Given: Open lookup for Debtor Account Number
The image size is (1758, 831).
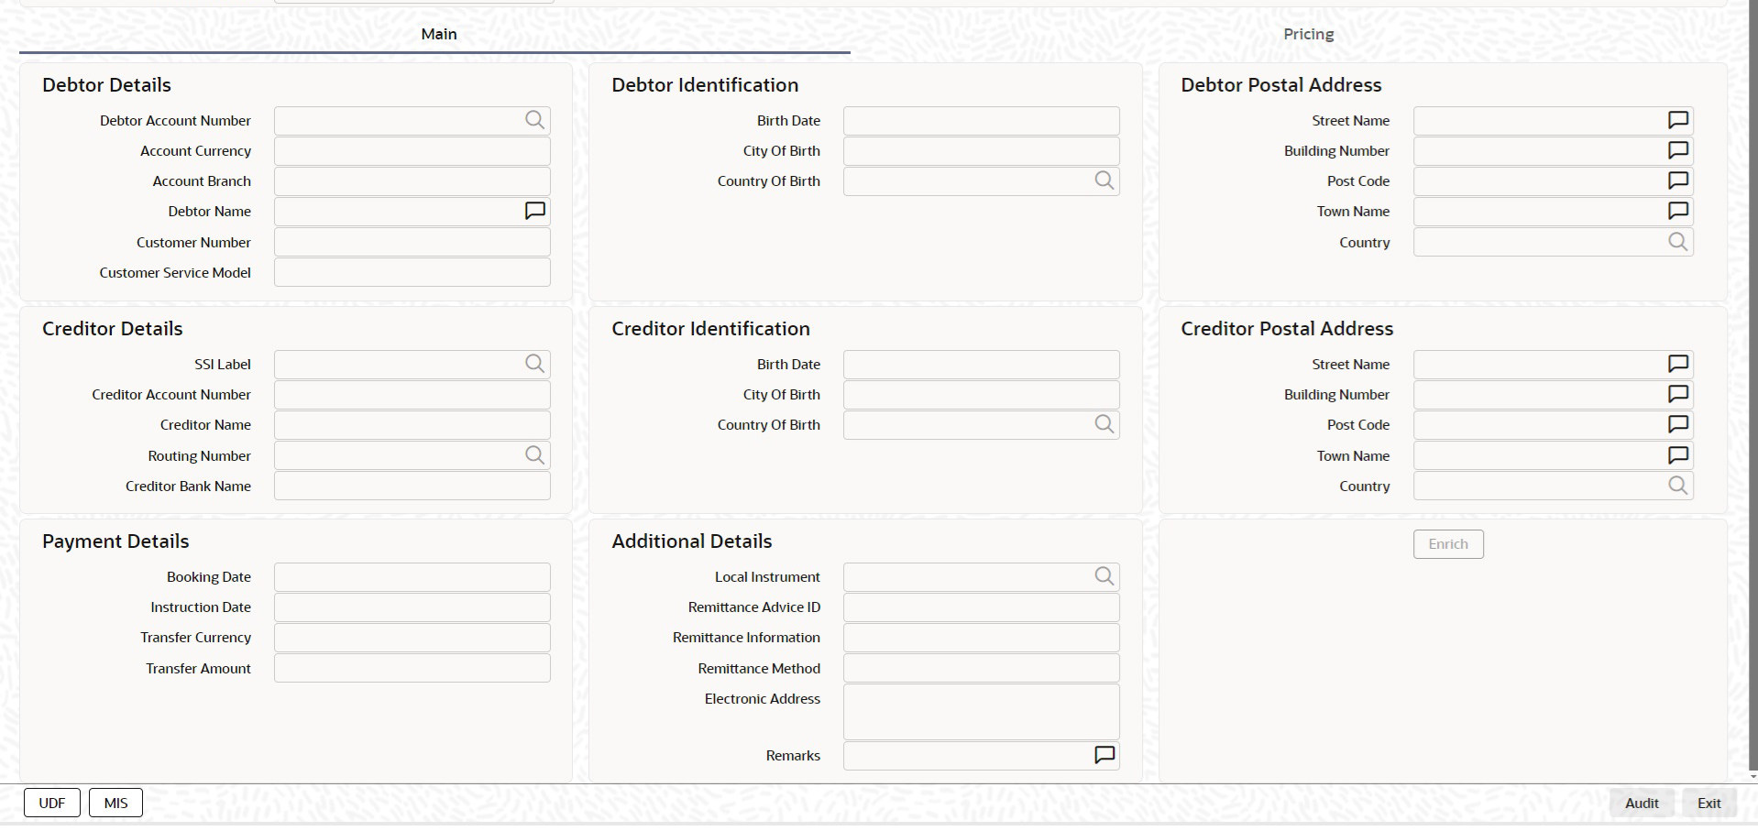Looking at the screenshot, I should pyautogui.click(x=534, y=120).
